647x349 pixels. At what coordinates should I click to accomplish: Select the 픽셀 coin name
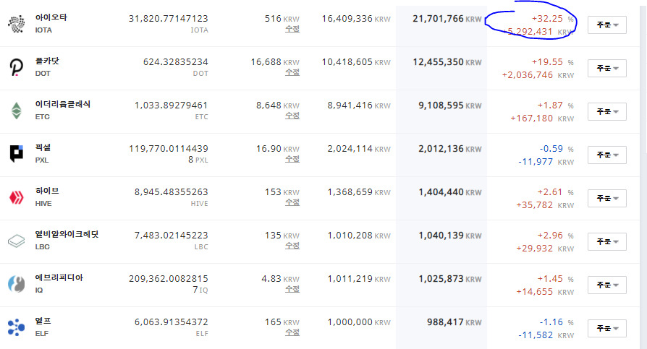click(x=43, y=147)
